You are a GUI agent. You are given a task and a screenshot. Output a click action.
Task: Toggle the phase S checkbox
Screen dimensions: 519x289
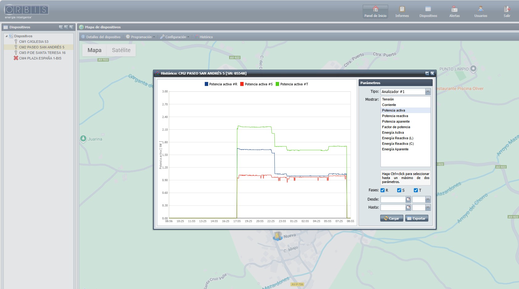[x=399, y=190]
